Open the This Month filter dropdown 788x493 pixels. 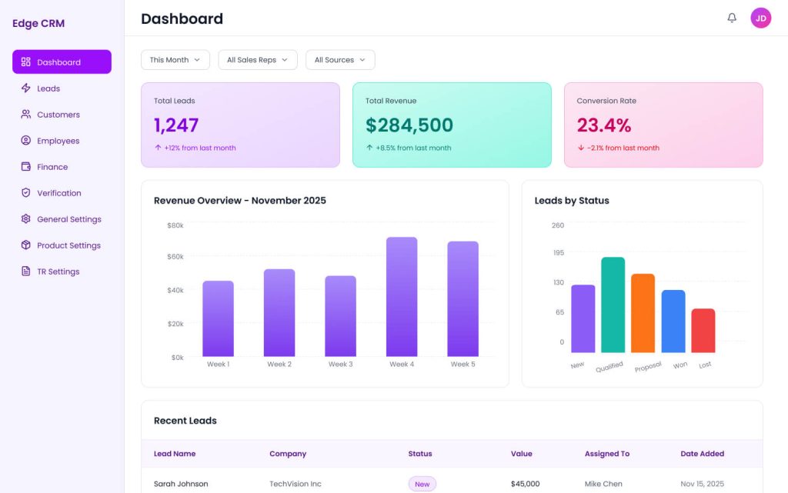coord(175,59)
